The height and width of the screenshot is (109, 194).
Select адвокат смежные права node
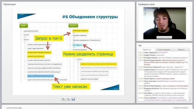pos(90,79)
